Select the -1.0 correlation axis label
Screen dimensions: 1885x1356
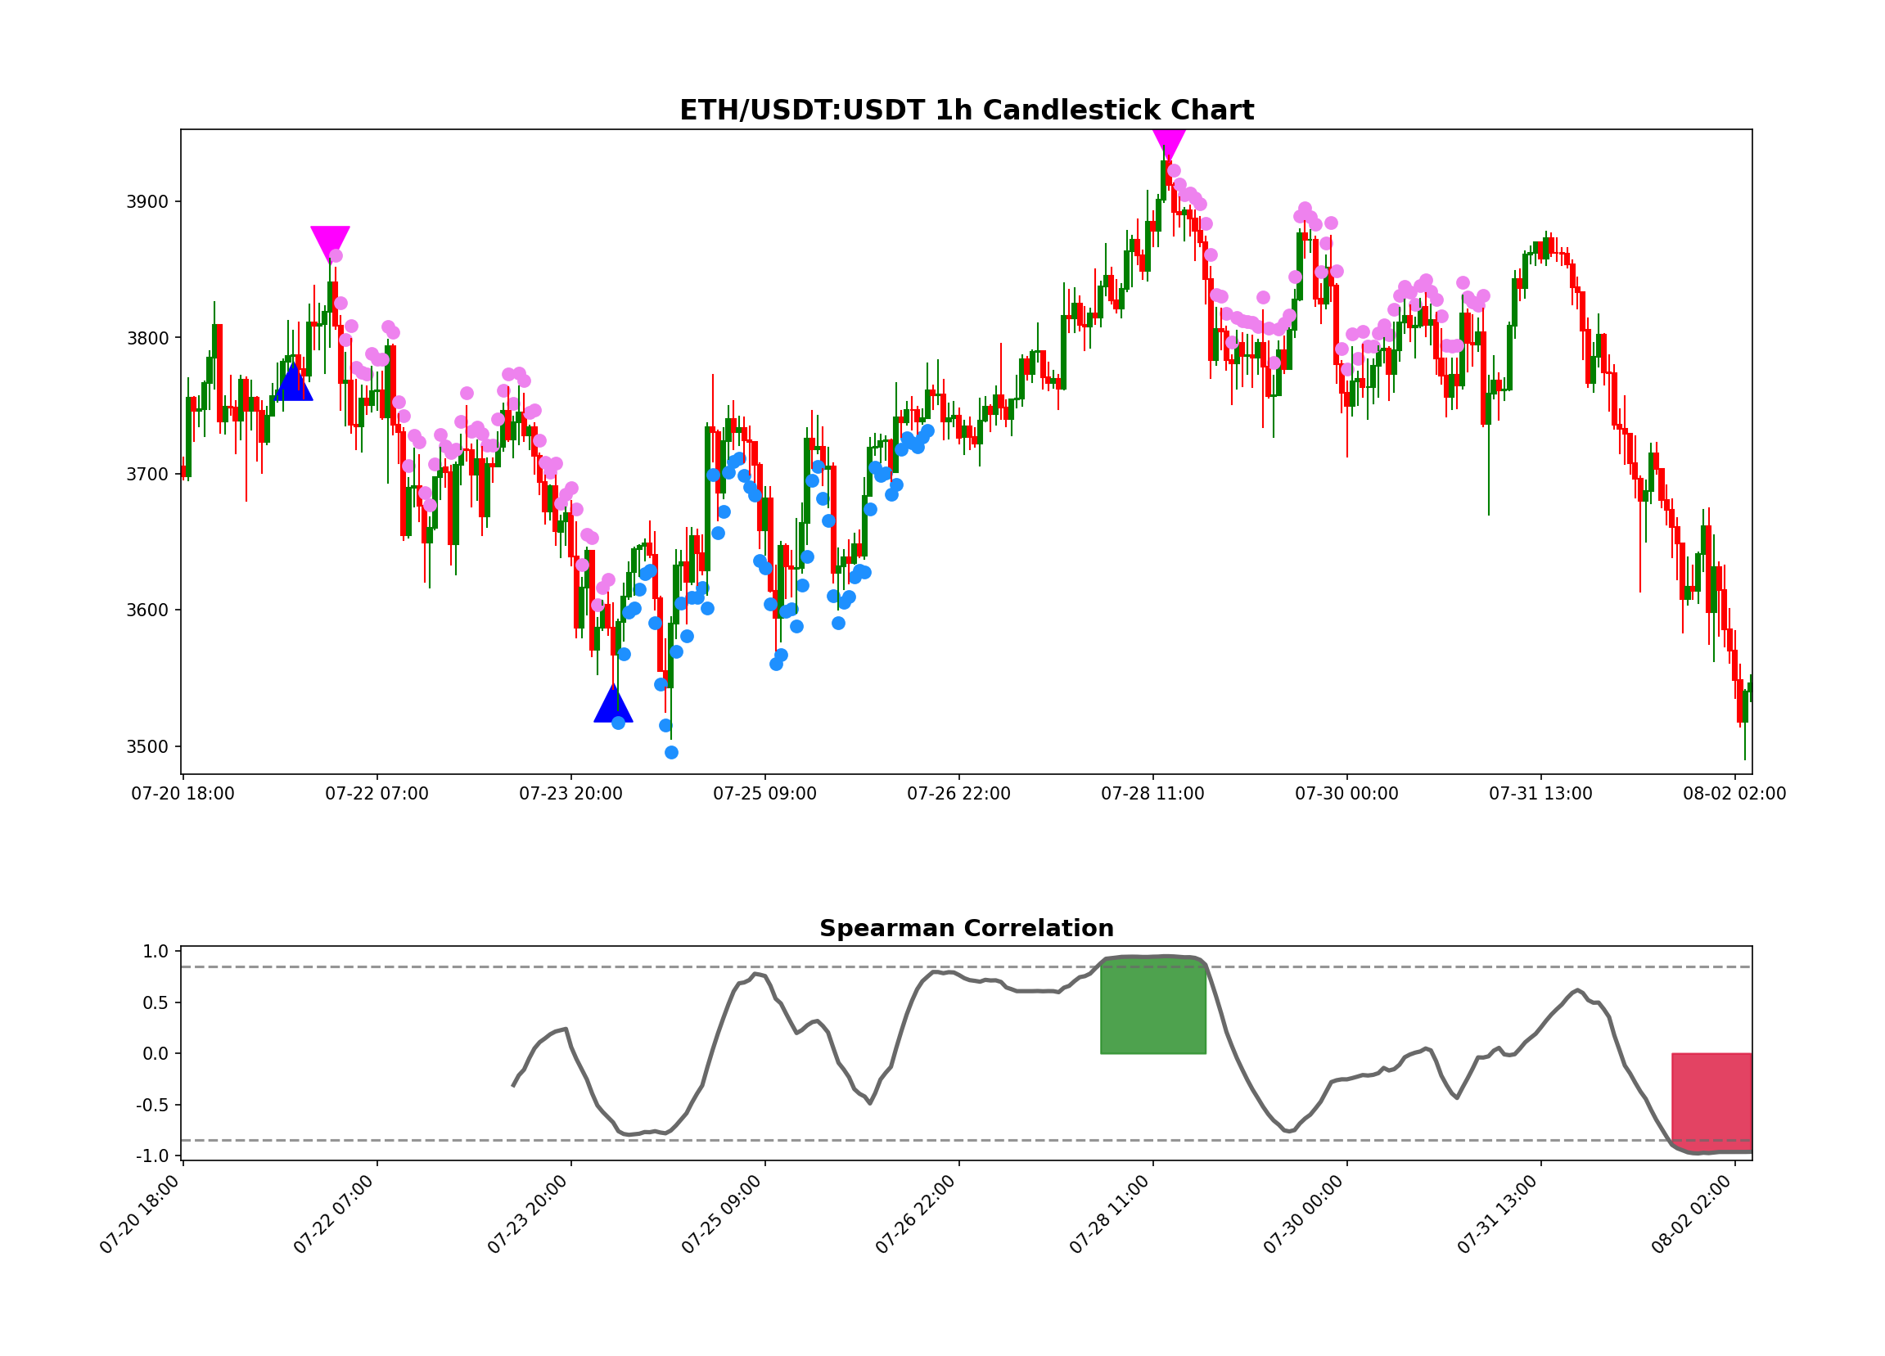[x=153, y=1156]
